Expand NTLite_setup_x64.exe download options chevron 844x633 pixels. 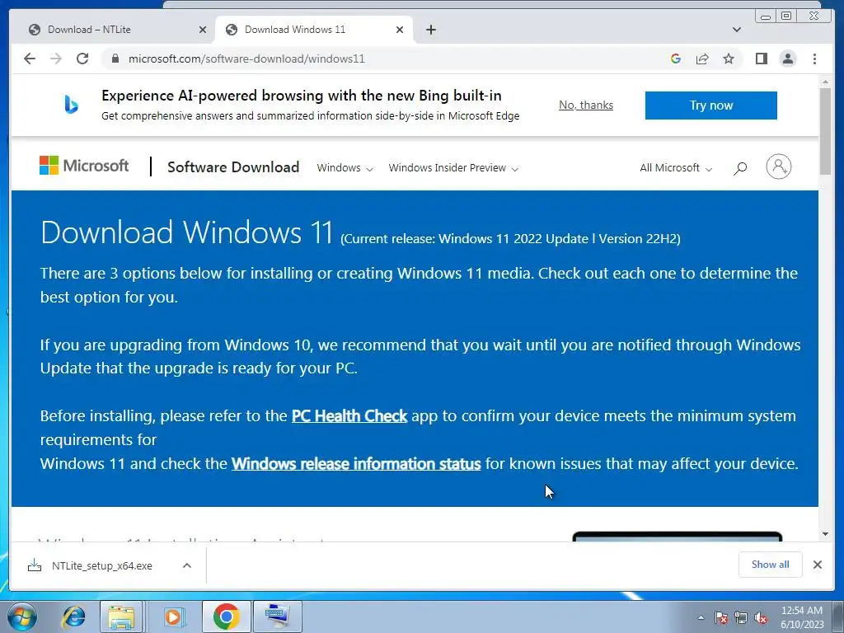pyautogui.click(x=187, y=565)
